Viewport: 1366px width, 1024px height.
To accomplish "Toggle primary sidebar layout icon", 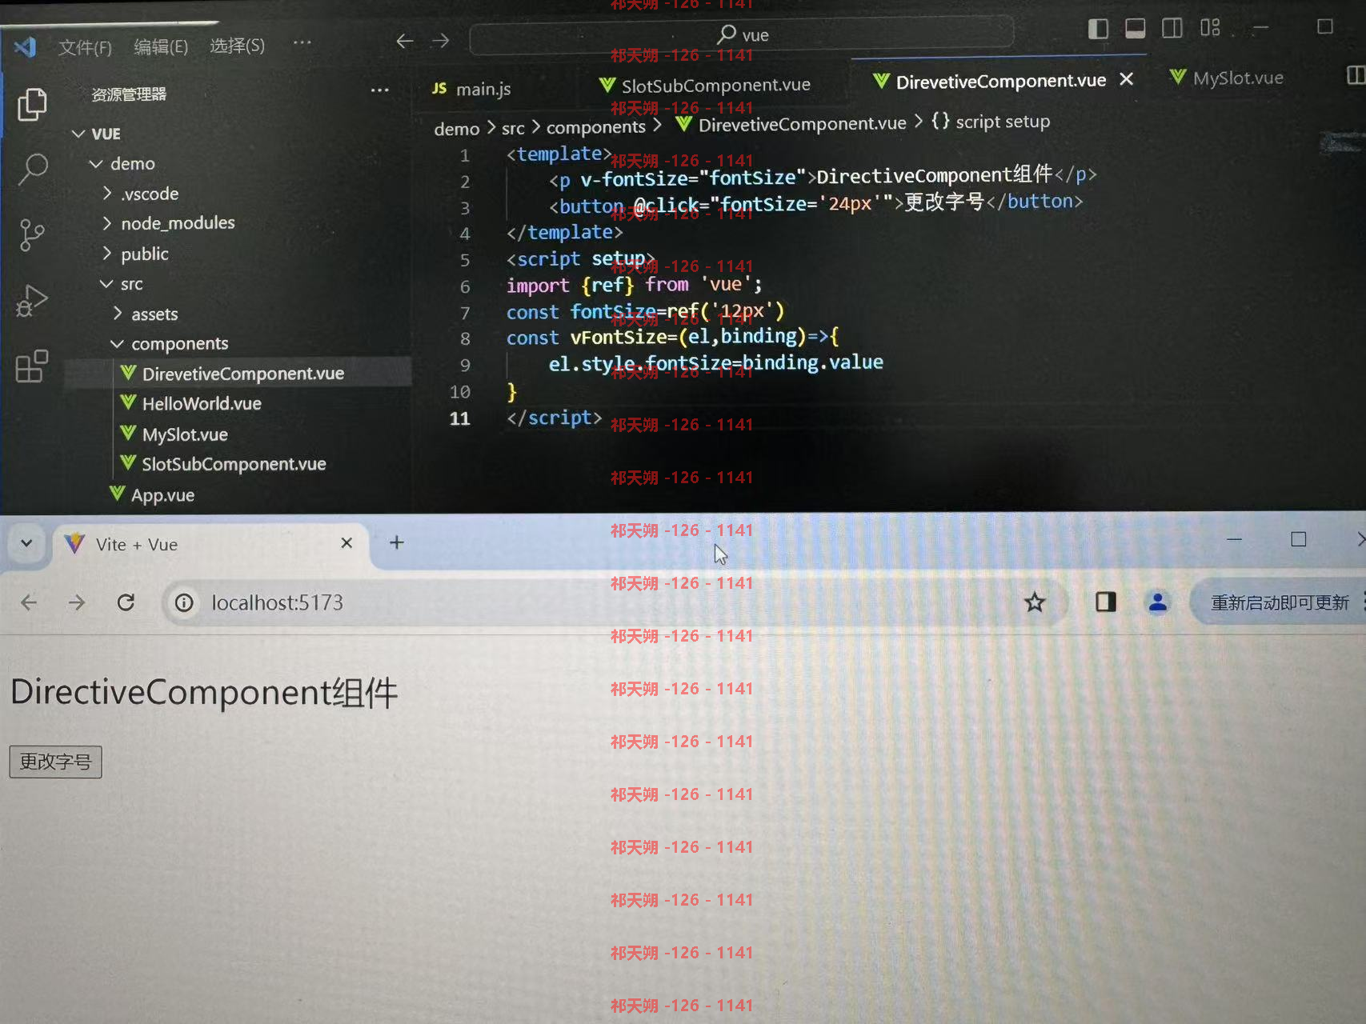I will (1098, 29).
